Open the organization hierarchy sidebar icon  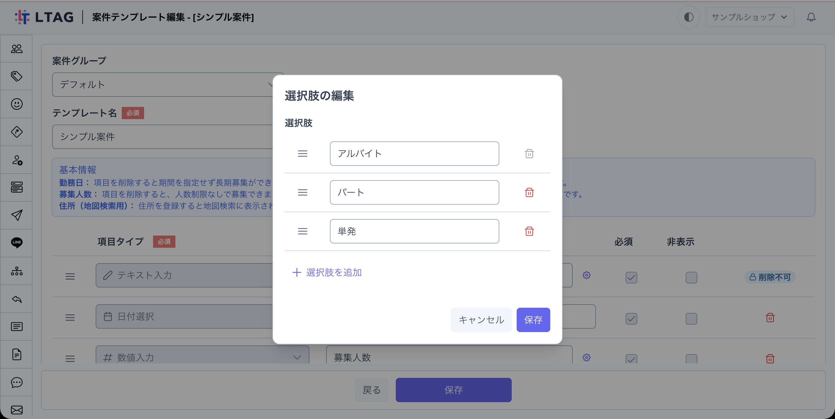point(17,271)
